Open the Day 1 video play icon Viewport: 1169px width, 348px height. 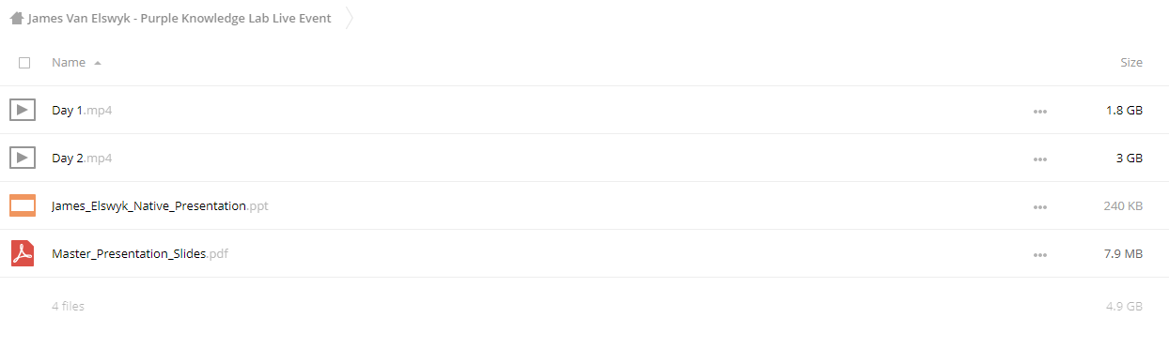[x=23, y=110]
